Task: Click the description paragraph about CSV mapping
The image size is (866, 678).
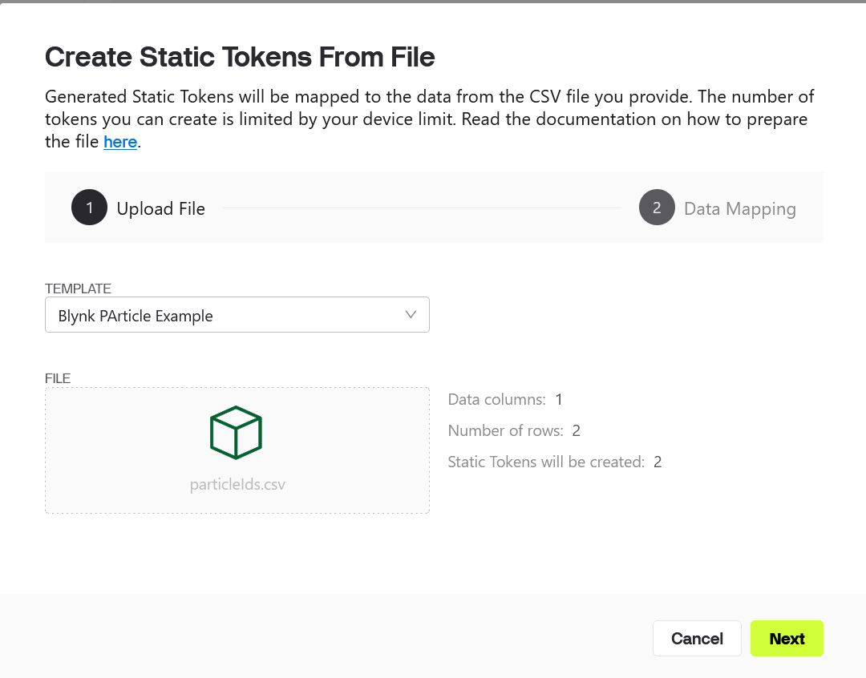Action: (429, 119)
